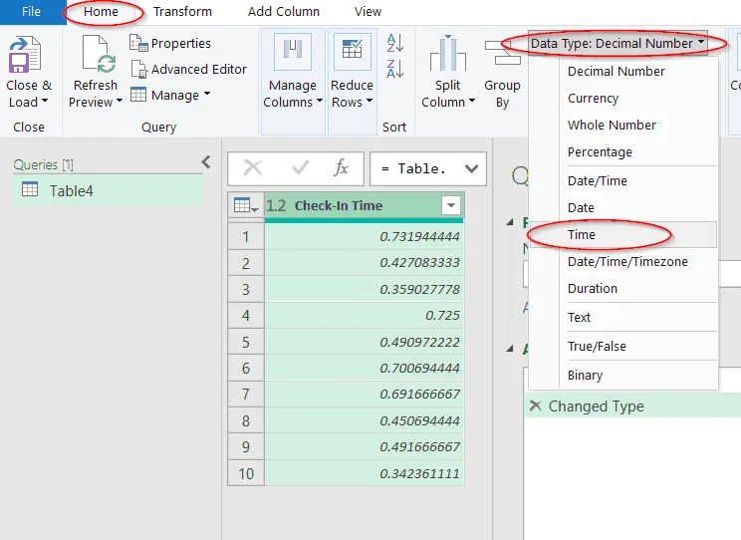Expand the Split Column dropdown
This screenshot has width=741, height=540.
tap(472, 101)
